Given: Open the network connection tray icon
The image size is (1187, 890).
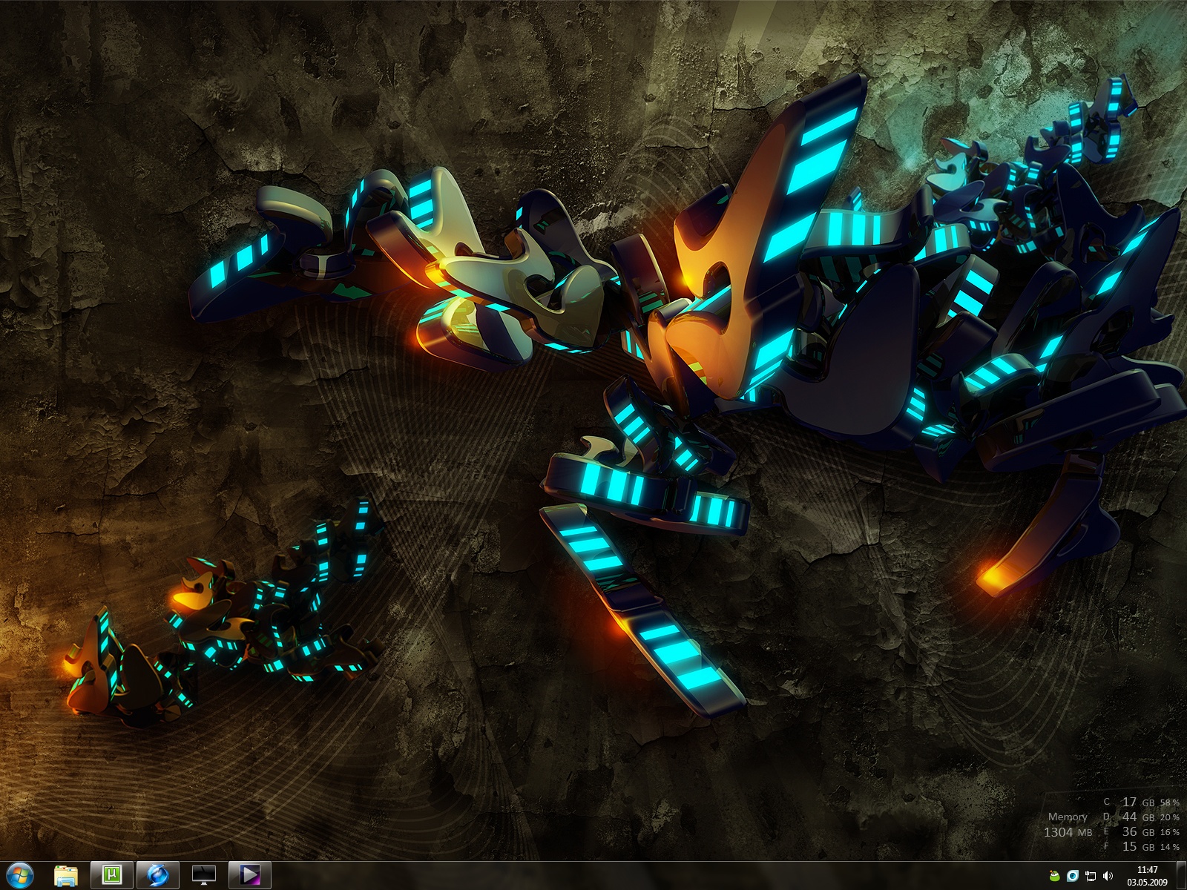Looking at the screenshot, I should pyautogui.click(x=1091, y=877).
